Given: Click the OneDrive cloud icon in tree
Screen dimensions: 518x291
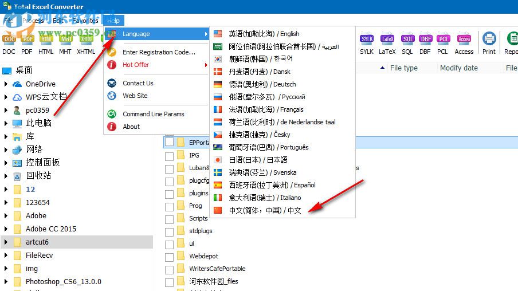Looking at the screenshot, I should click(x=17, y=84).
